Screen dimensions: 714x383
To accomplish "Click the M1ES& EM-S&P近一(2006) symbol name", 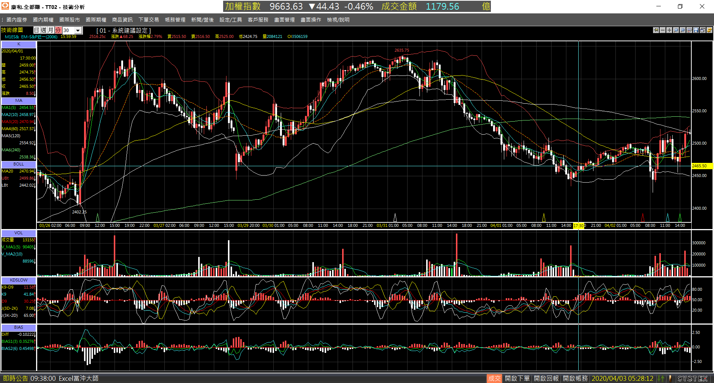I will click(31, 37).
